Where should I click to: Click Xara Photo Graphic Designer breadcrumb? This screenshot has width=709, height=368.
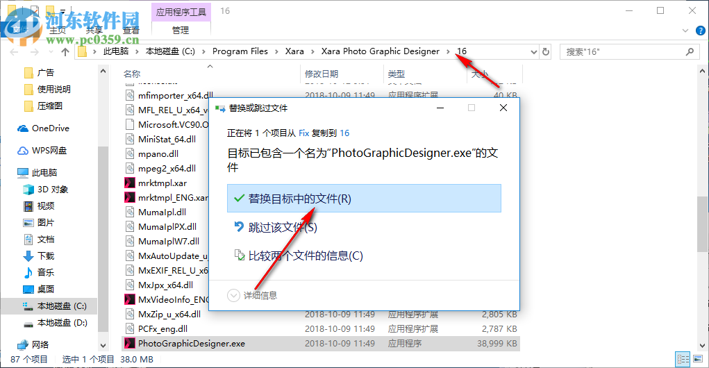[x=381, y=51]
